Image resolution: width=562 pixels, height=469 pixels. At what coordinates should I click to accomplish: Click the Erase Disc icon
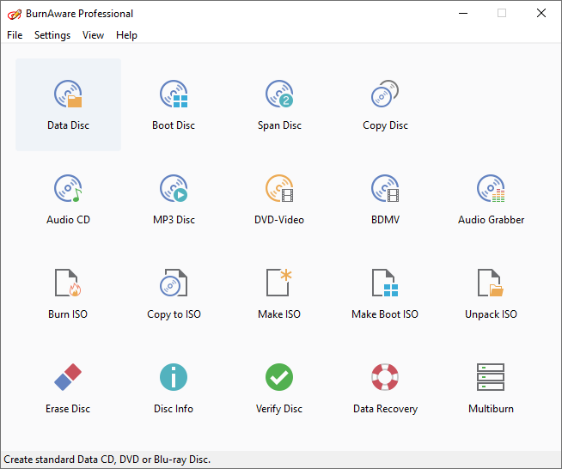(68, 378)
